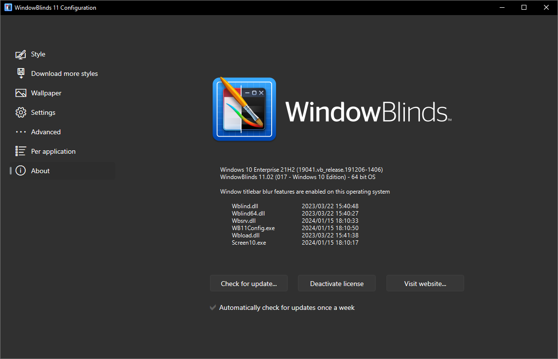Click the Wbsrv.dll file name

tap(244, 221)
